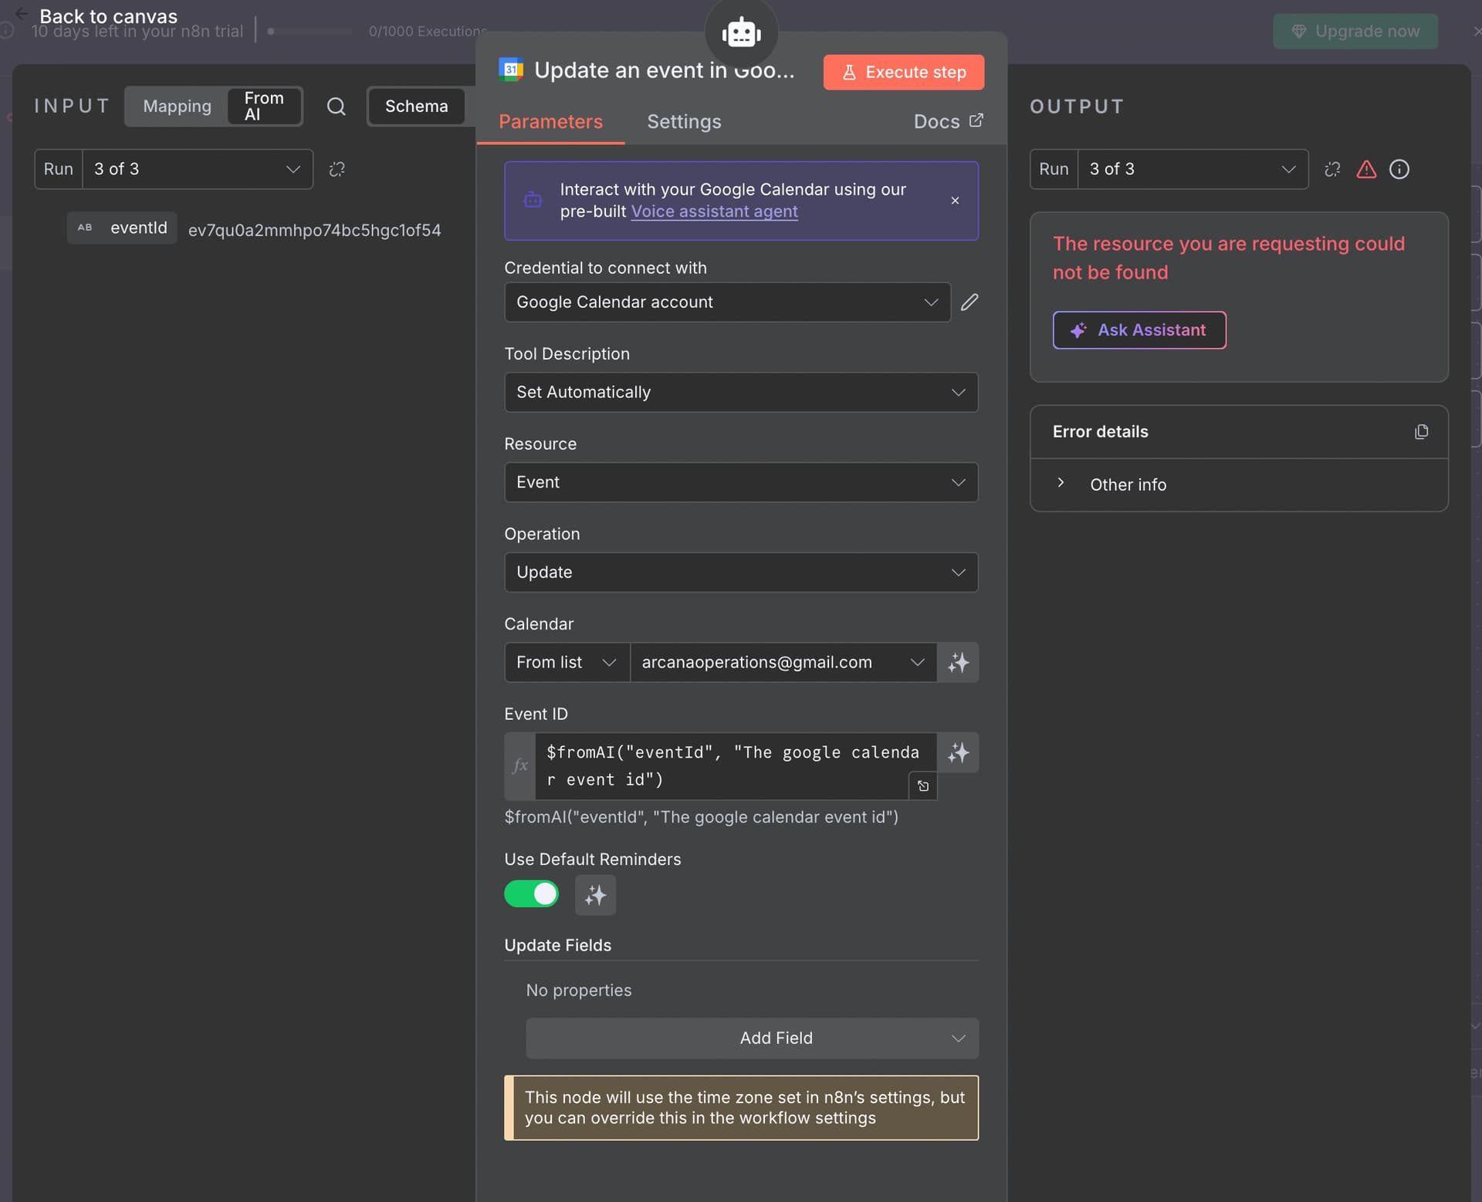Click the sparkle icon next to reminders toggle

(x=595, y=895)
